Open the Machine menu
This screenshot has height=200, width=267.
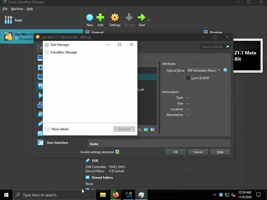tap(17, 9)
